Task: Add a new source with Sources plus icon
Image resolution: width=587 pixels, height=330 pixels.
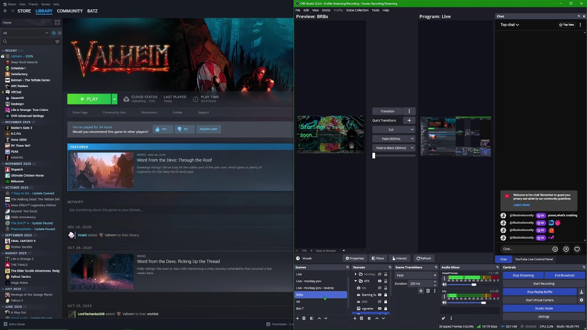Action: 354,318
